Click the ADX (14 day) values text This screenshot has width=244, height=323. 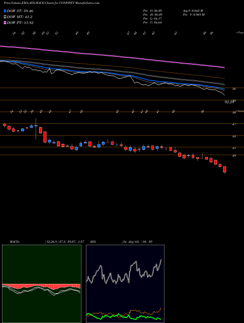(137, 241)
